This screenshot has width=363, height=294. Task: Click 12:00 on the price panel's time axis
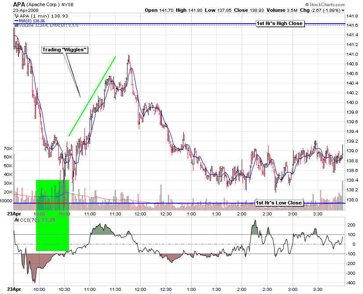pos(141,214)
